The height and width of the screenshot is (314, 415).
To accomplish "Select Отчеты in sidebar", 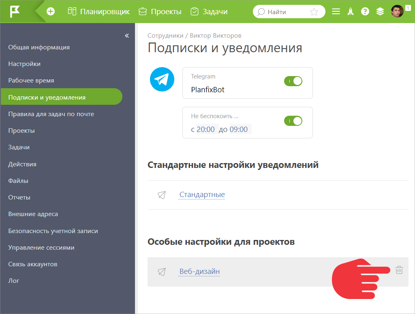I will click(x=19, y=197).
